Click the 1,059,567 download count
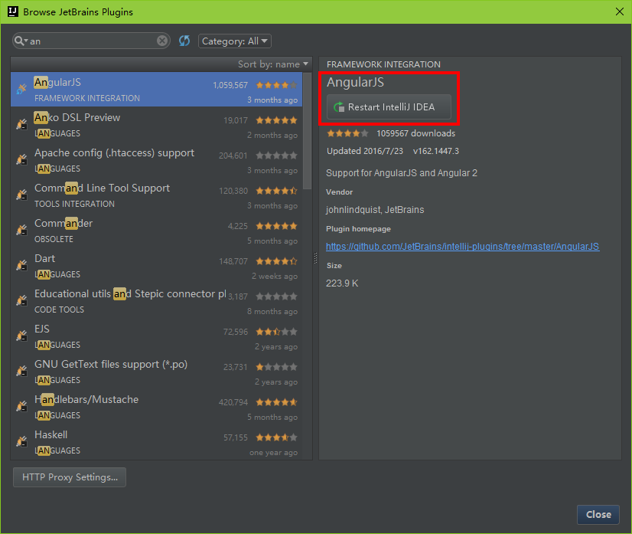The image size is (632, 534). coord(230,85)
